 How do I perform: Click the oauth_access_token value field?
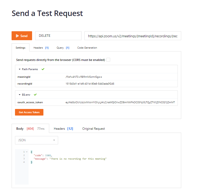point(121,102)
